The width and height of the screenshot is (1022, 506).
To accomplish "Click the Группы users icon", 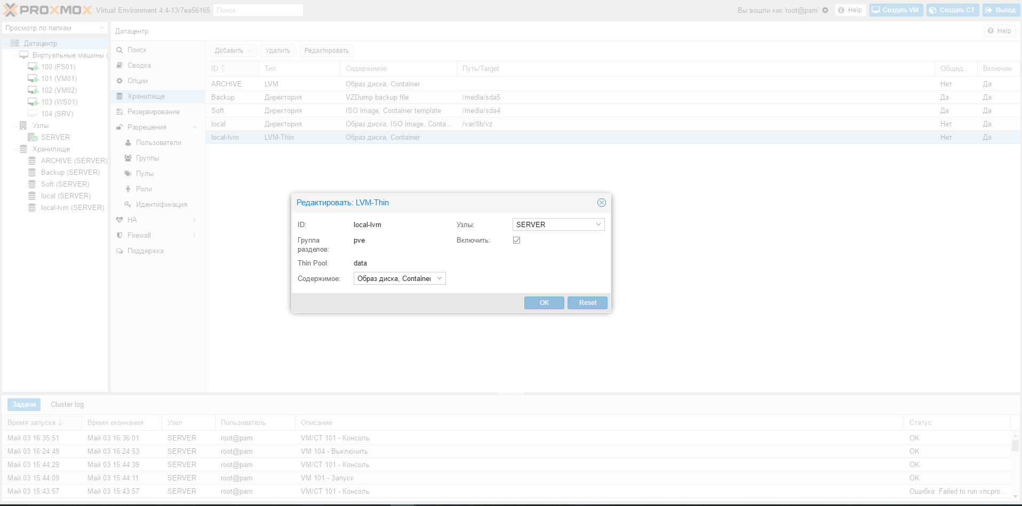I will 128,158.
